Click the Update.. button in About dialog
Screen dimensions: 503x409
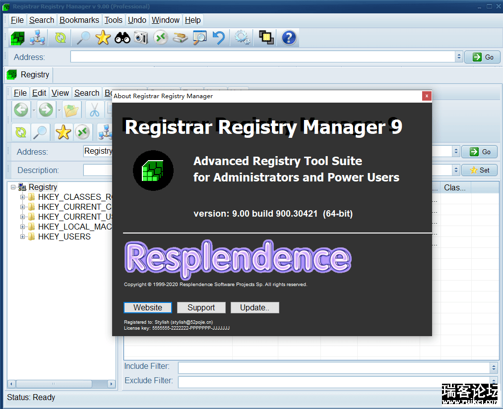pos(254,307)
